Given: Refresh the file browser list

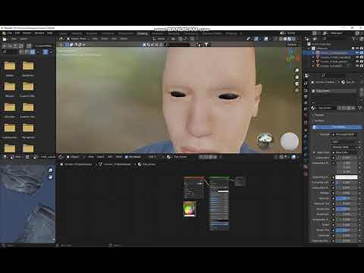Looking at the screenshot, I should tap(21, 45).
